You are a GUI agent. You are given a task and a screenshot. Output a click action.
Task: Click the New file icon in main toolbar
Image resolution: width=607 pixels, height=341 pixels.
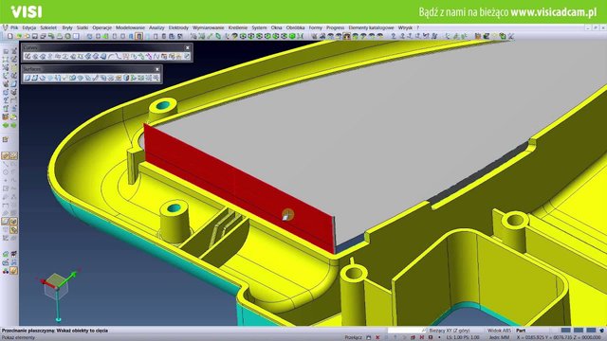click(x=10, y=36)
